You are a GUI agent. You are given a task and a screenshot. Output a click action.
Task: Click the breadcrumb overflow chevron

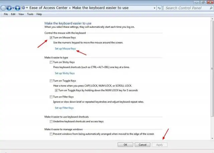pyautogui.click(x=27, y=8)
